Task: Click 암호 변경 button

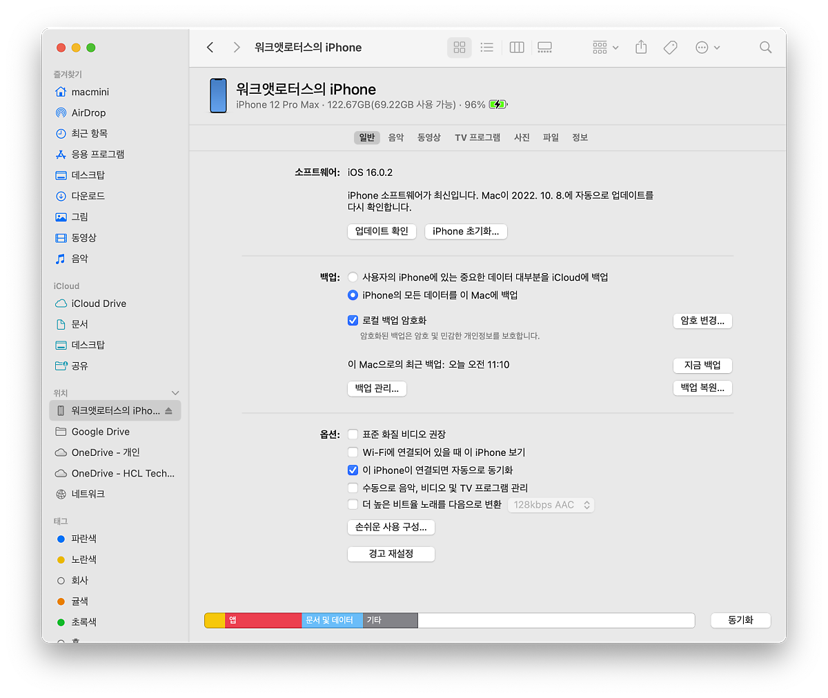Action: pyautogui.click(x=702, y=321)
